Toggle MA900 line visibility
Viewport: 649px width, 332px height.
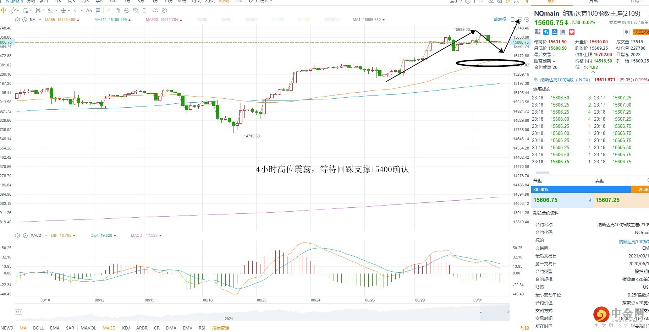pos(164,20)
